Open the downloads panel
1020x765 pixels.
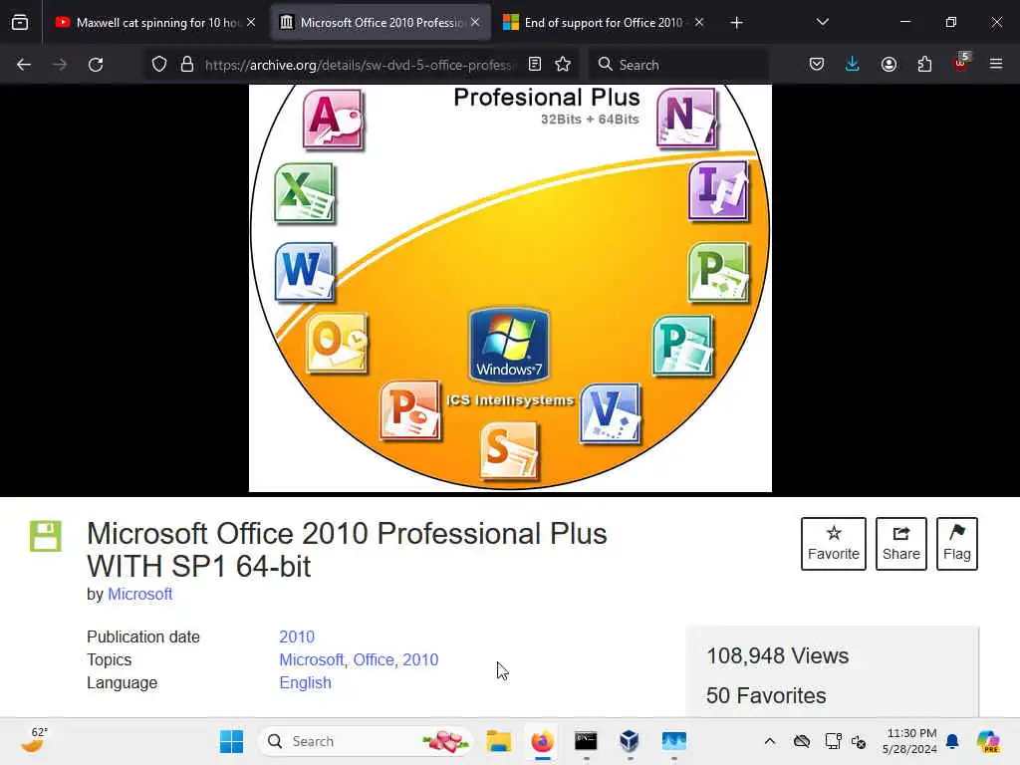tap(853, 65)
